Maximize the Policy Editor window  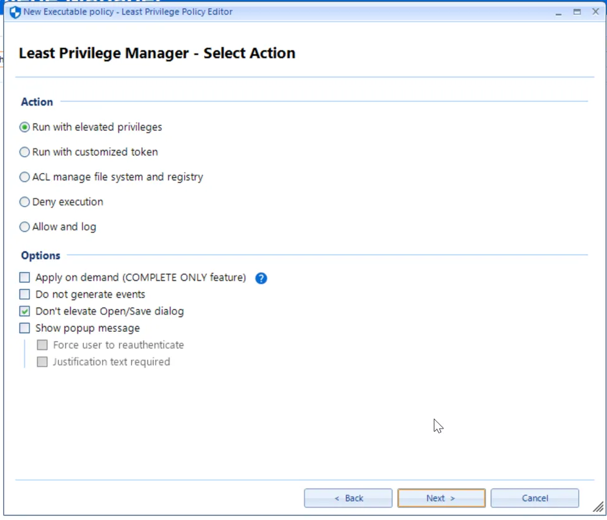(x=577, y=12)
